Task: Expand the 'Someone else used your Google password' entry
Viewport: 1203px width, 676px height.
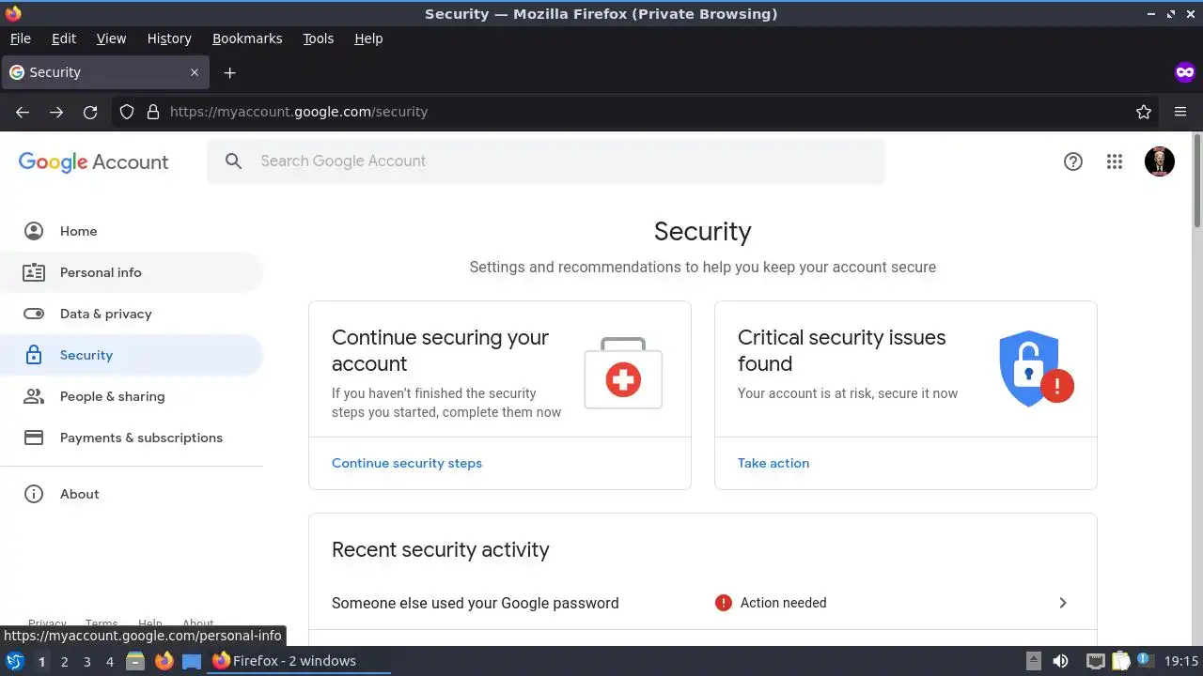Action: point(1063,603)
